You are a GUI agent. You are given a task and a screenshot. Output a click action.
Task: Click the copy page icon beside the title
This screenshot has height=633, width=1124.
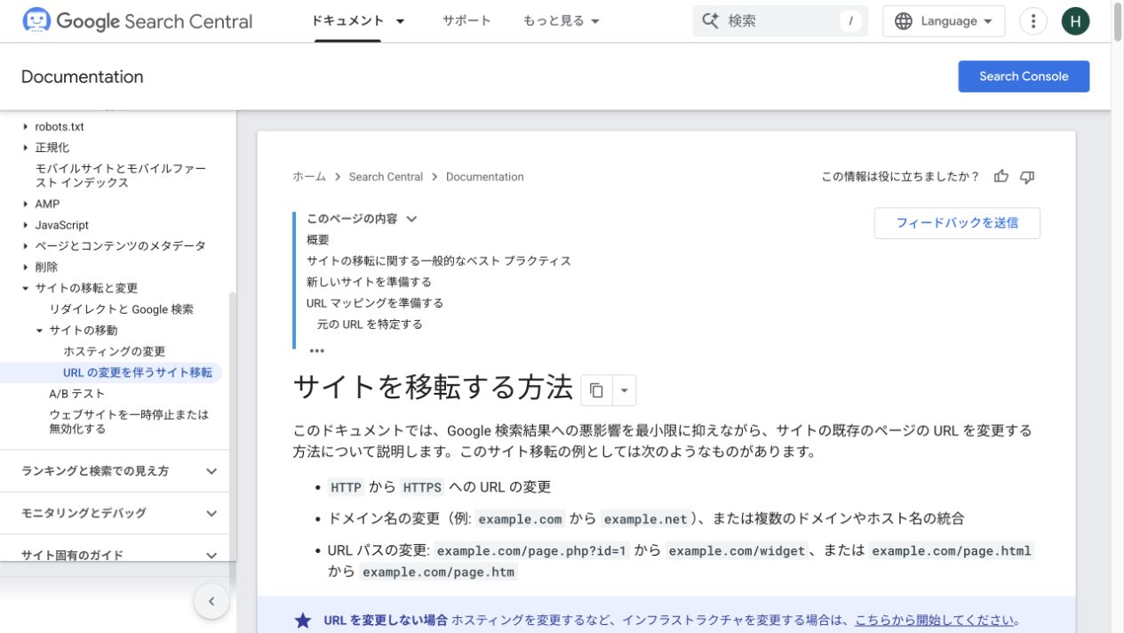pyautogui.click(x=596, y=389)
